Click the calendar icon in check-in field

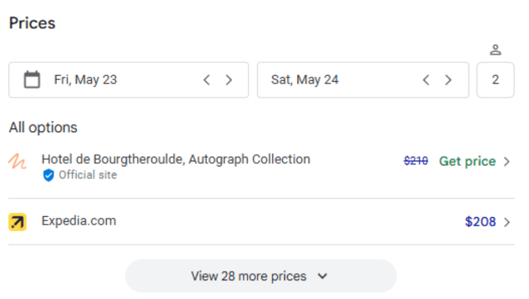coord(32,80)
